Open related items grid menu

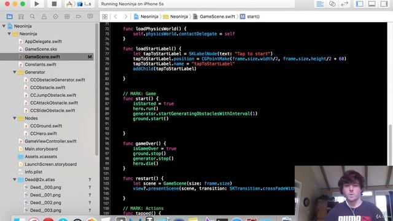pos(105,17)
